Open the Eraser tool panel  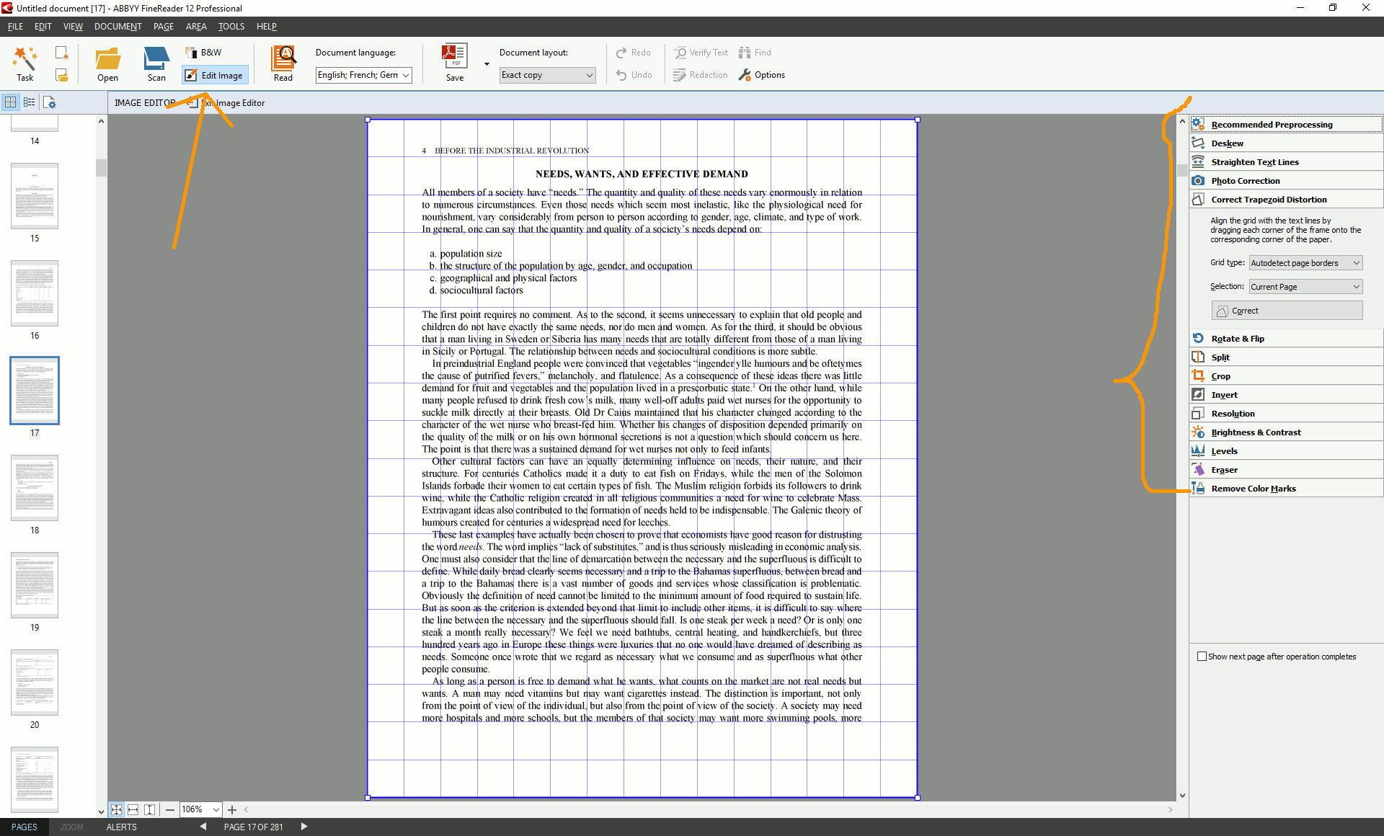tap(1224, 470)
